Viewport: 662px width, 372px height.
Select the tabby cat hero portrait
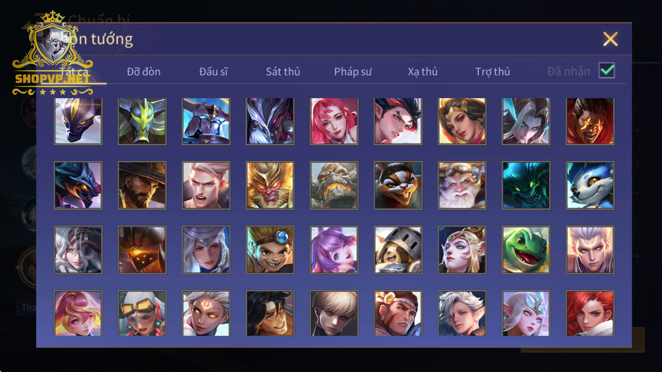(398, 185)
